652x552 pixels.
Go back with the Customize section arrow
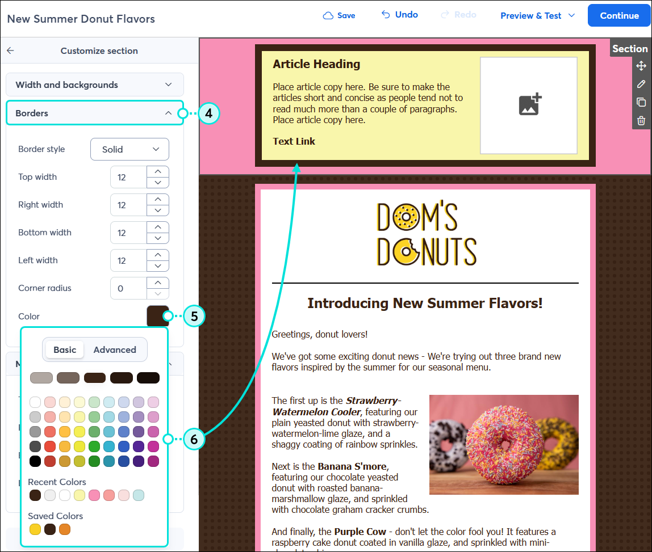click(10, 50)
